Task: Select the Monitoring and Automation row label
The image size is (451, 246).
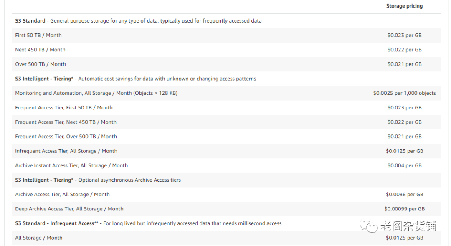Action: click(x=96, y=93)
